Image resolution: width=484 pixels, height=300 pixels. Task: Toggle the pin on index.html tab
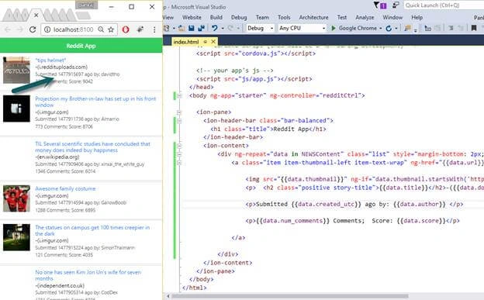point(206,42)
